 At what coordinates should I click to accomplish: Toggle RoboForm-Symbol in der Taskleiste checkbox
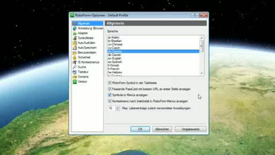(110, 83)
